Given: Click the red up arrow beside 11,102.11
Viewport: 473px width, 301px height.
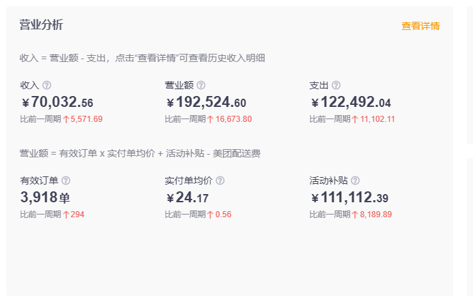Looking at the screenshot, I should click(x=355, y=119).
